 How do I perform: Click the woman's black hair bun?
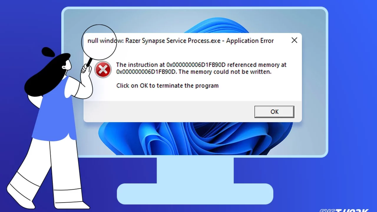tap(48, 52)
